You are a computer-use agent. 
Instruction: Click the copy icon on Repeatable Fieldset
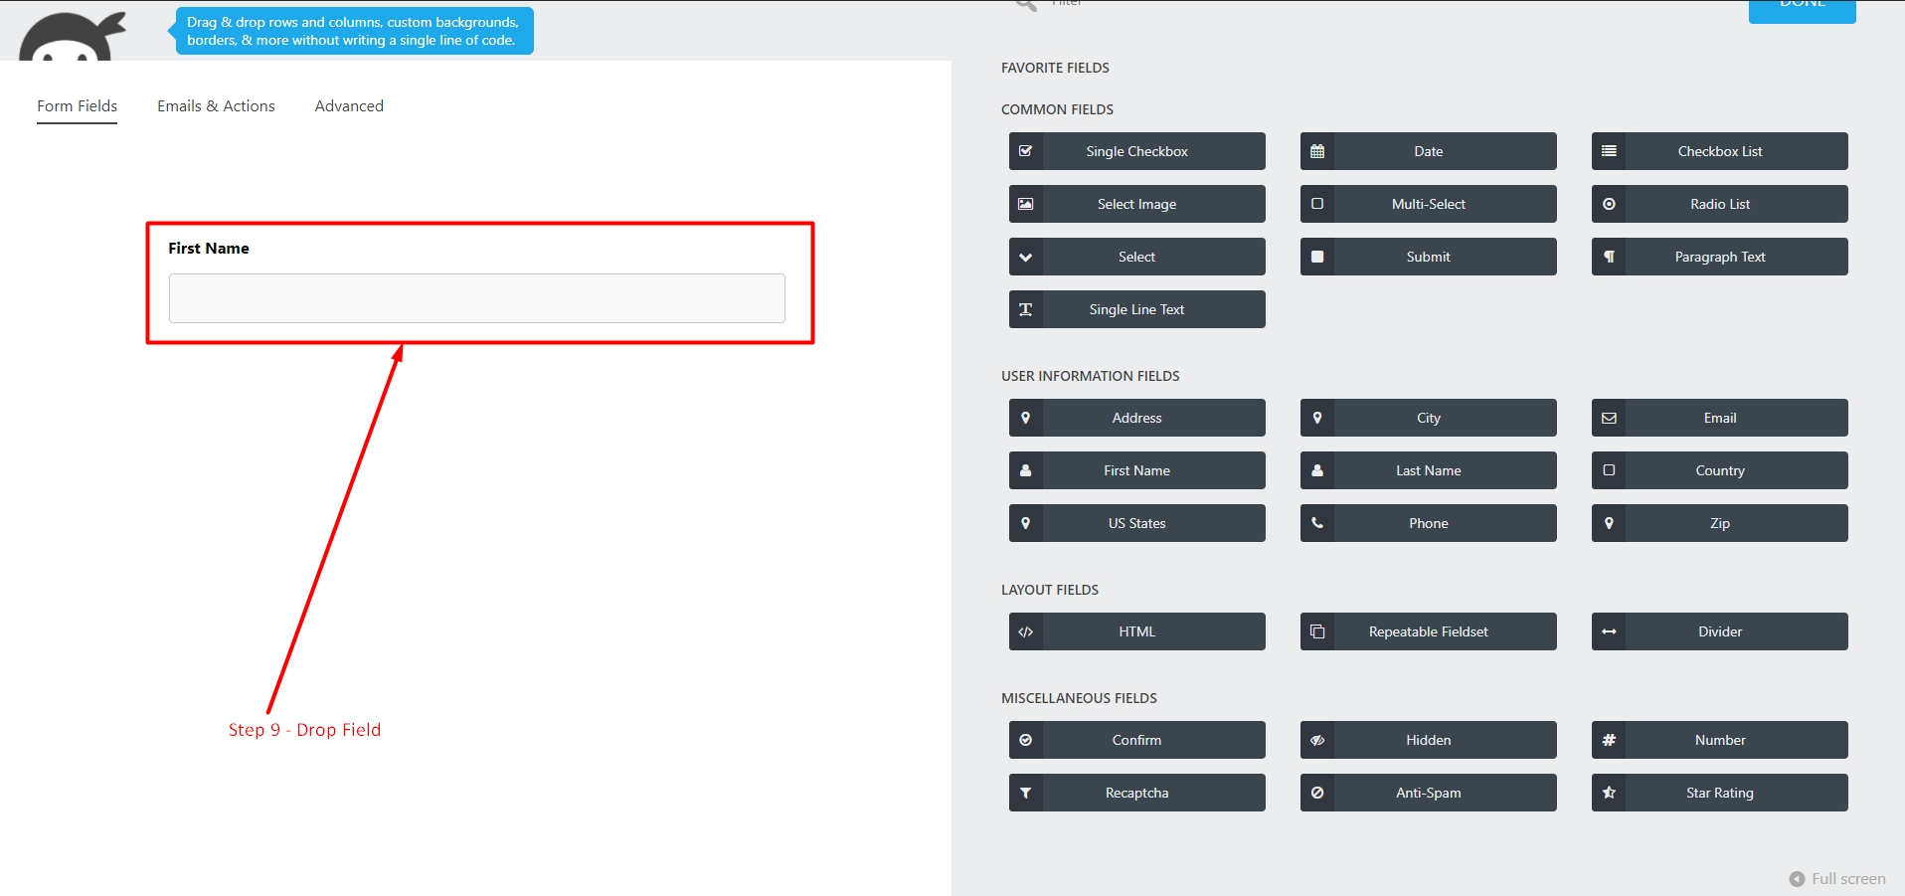(1316, 631)
